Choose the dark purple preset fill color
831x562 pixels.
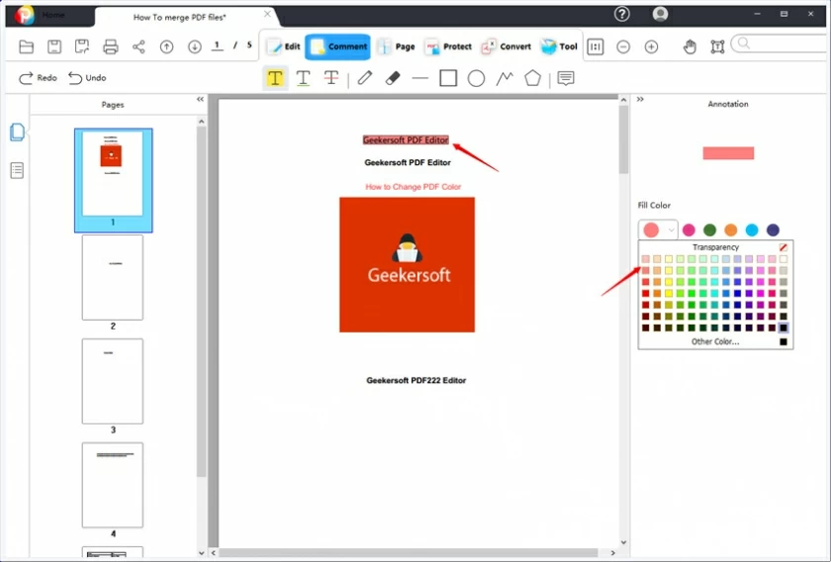click(x=774, y=230)
